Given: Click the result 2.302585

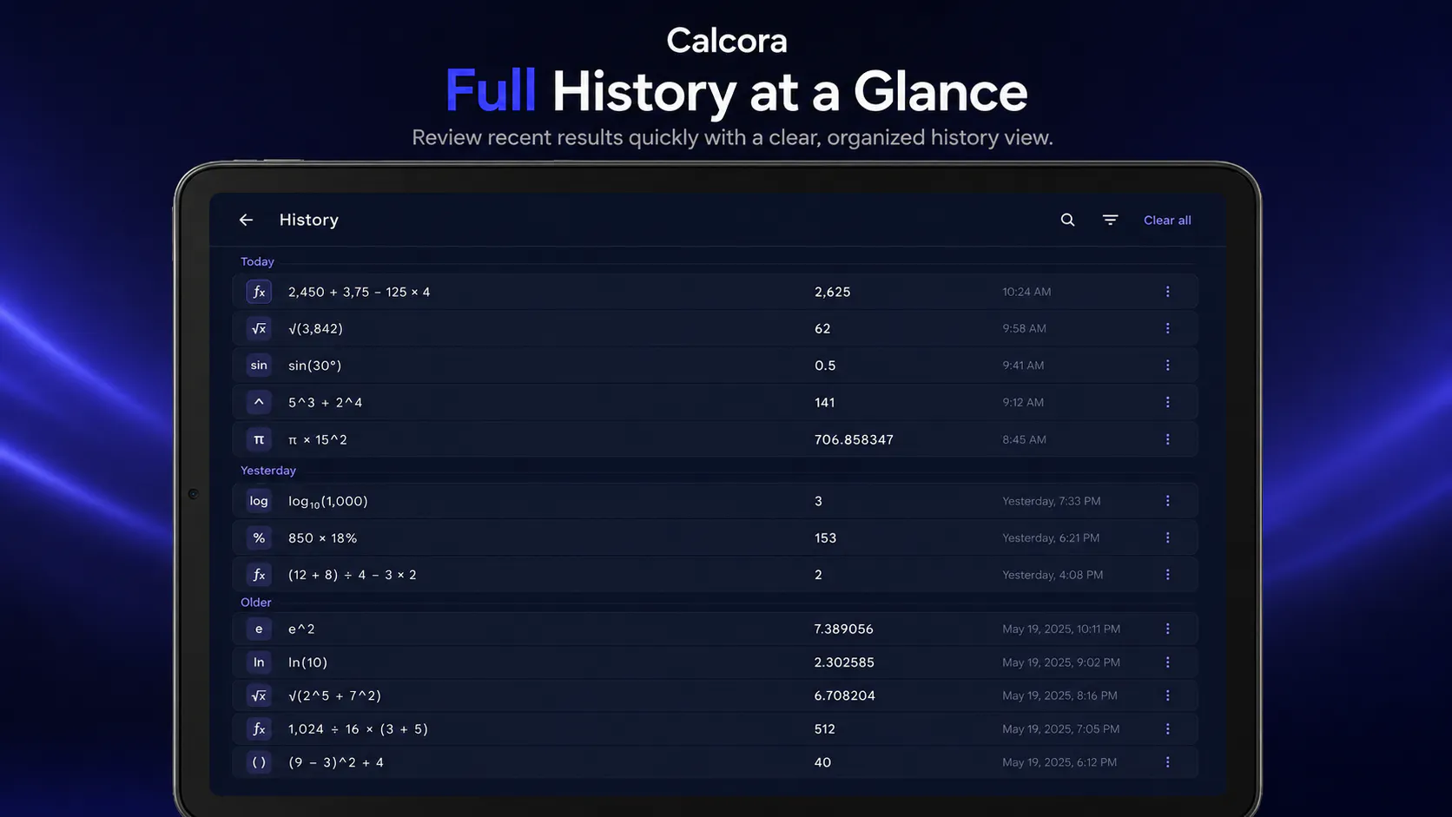Looking at the screenshot, I should (844, 662).
